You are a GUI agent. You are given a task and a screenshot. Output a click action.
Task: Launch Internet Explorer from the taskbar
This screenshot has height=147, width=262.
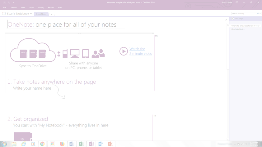[x=24, y=144]
